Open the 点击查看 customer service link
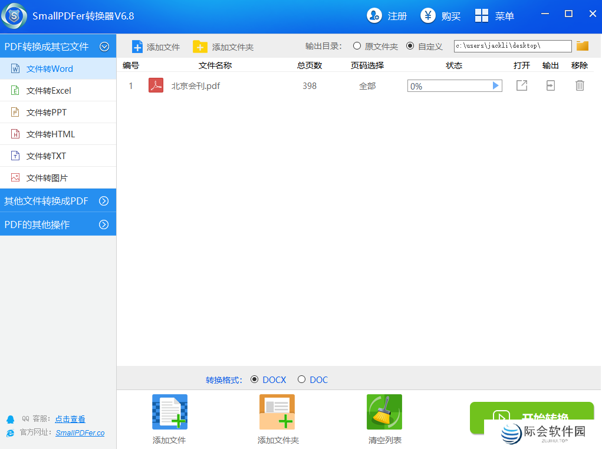The width and height of the screenshot is (602, 449). (x=70, y=420)
